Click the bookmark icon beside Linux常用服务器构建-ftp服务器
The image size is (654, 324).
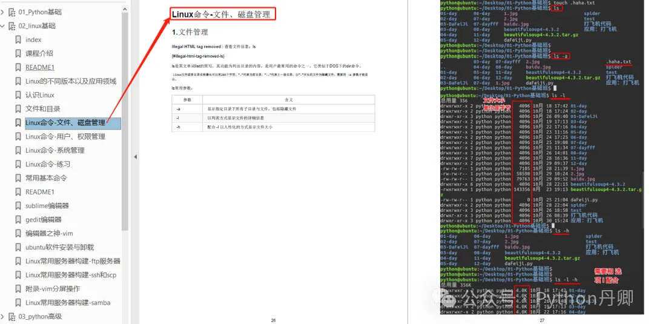coord(18,261)
